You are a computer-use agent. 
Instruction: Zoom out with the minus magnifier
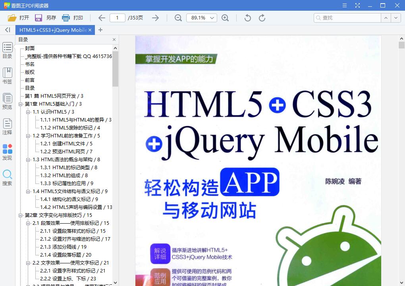pos(178,18)
